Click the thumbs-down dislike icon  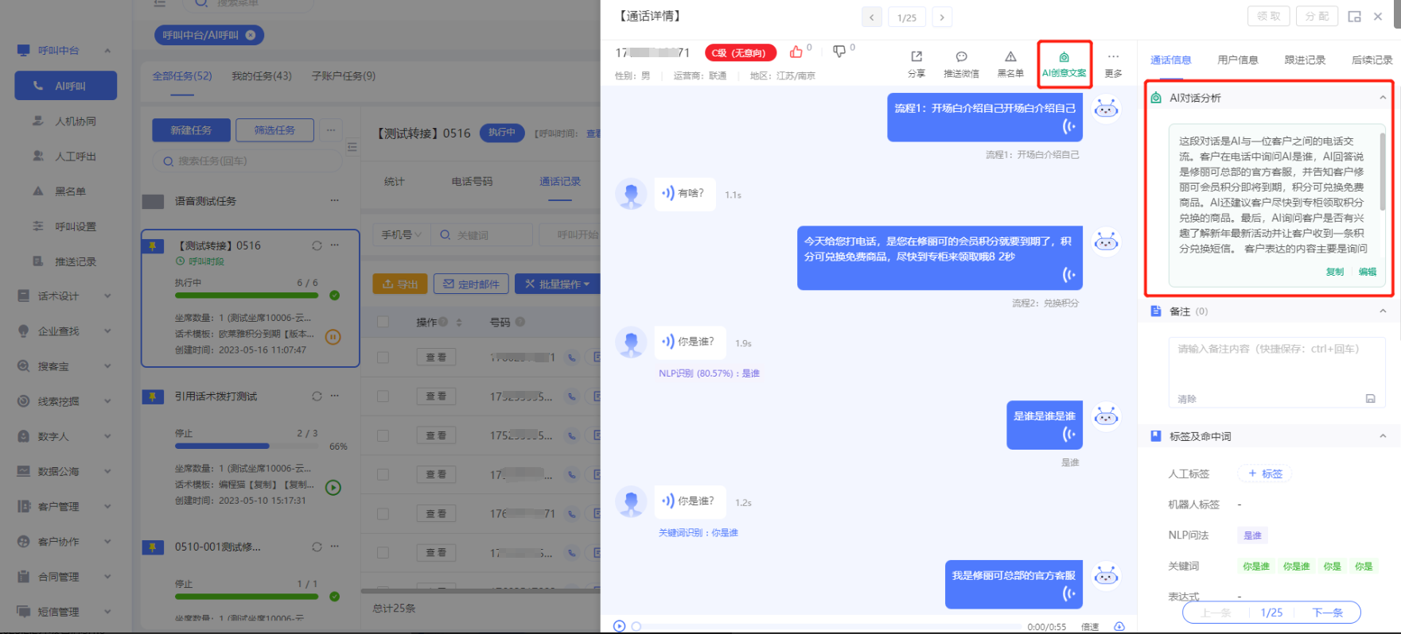839,52
